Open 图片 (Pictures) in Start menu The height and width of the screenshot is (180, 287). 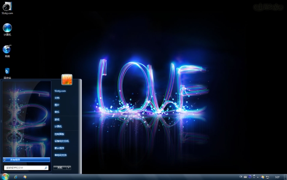click(57, 105)
